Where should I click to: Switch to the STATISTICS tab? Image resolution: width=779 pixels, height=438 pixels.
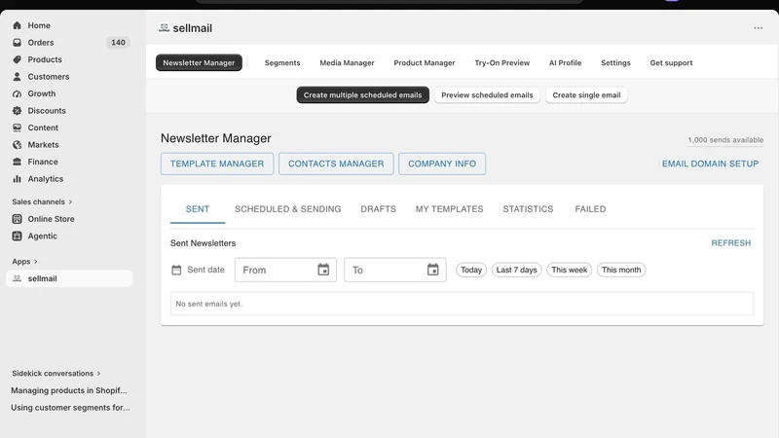click(x=528, y=209)
